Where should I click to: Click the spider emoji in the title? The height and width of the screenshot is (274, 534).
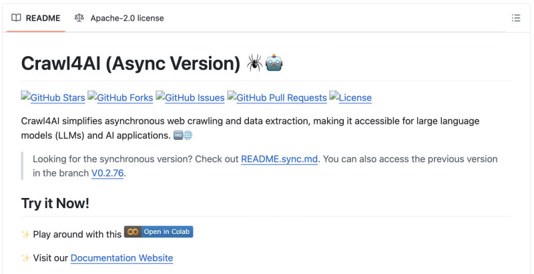(x=254, y=63)
